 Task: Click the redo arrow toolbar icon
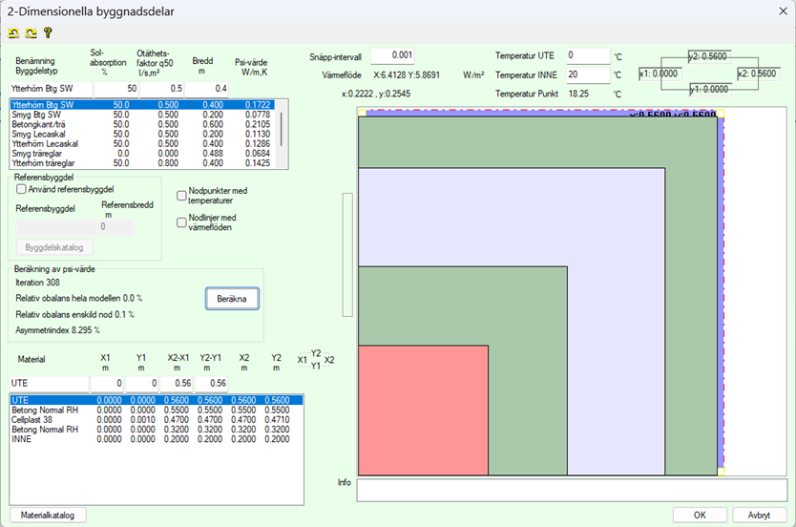pos(30,32)
